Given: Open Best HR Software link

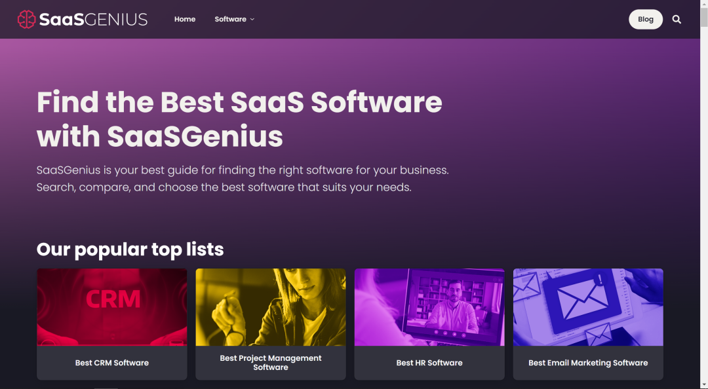Looking at the screenshot, I should [429, 363].
